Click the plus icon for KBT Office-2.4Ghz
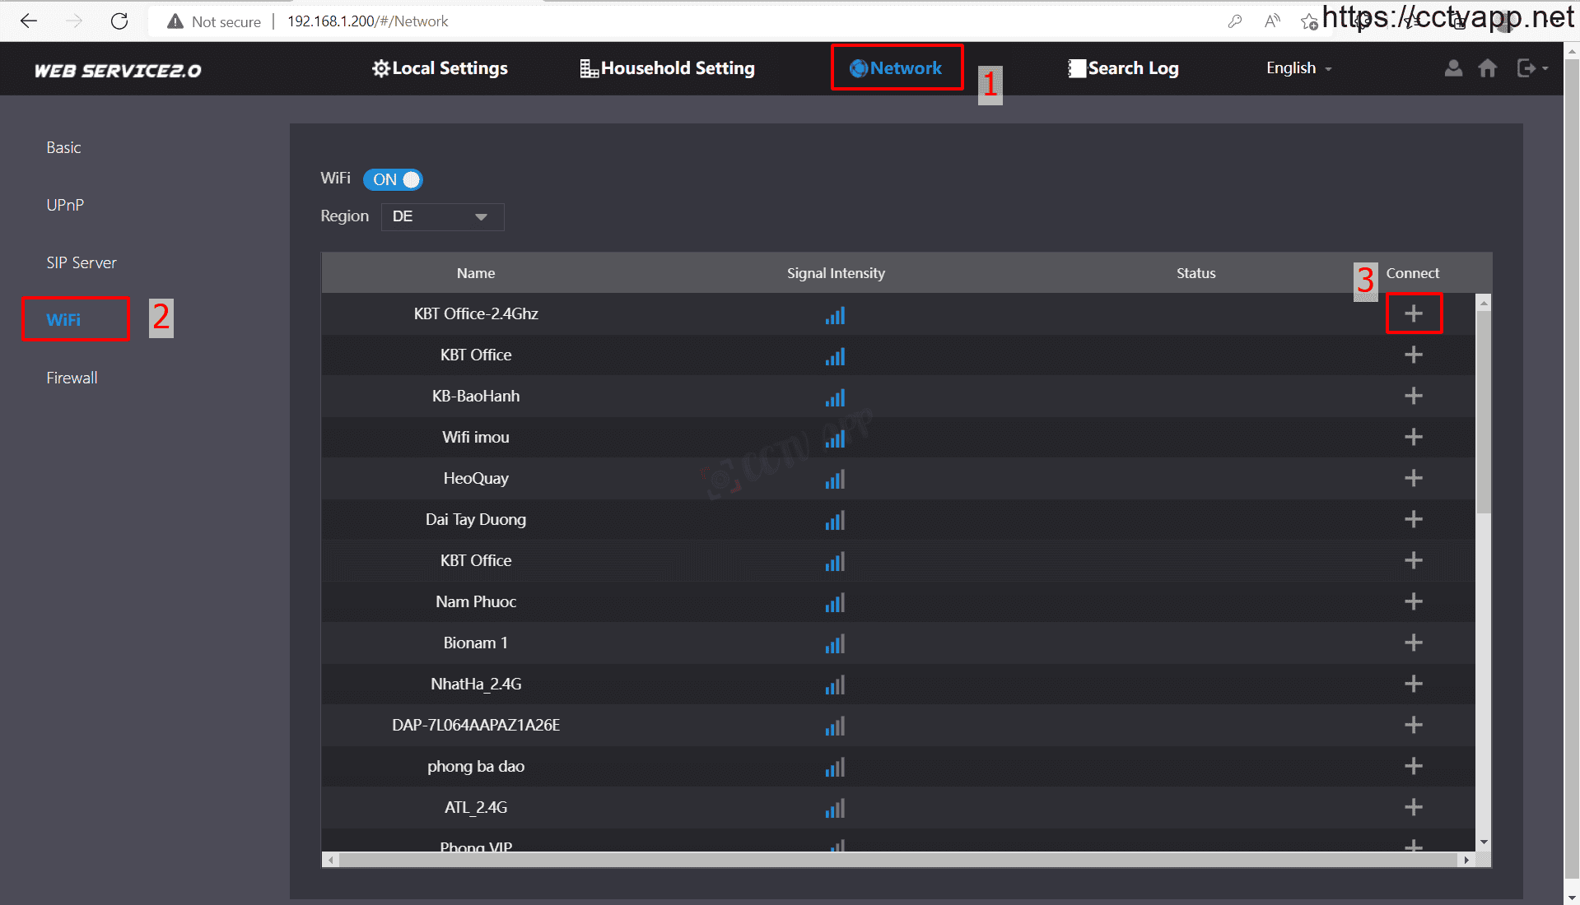Viewport: 1580px width, 905px height. (x=1413, y=313)
